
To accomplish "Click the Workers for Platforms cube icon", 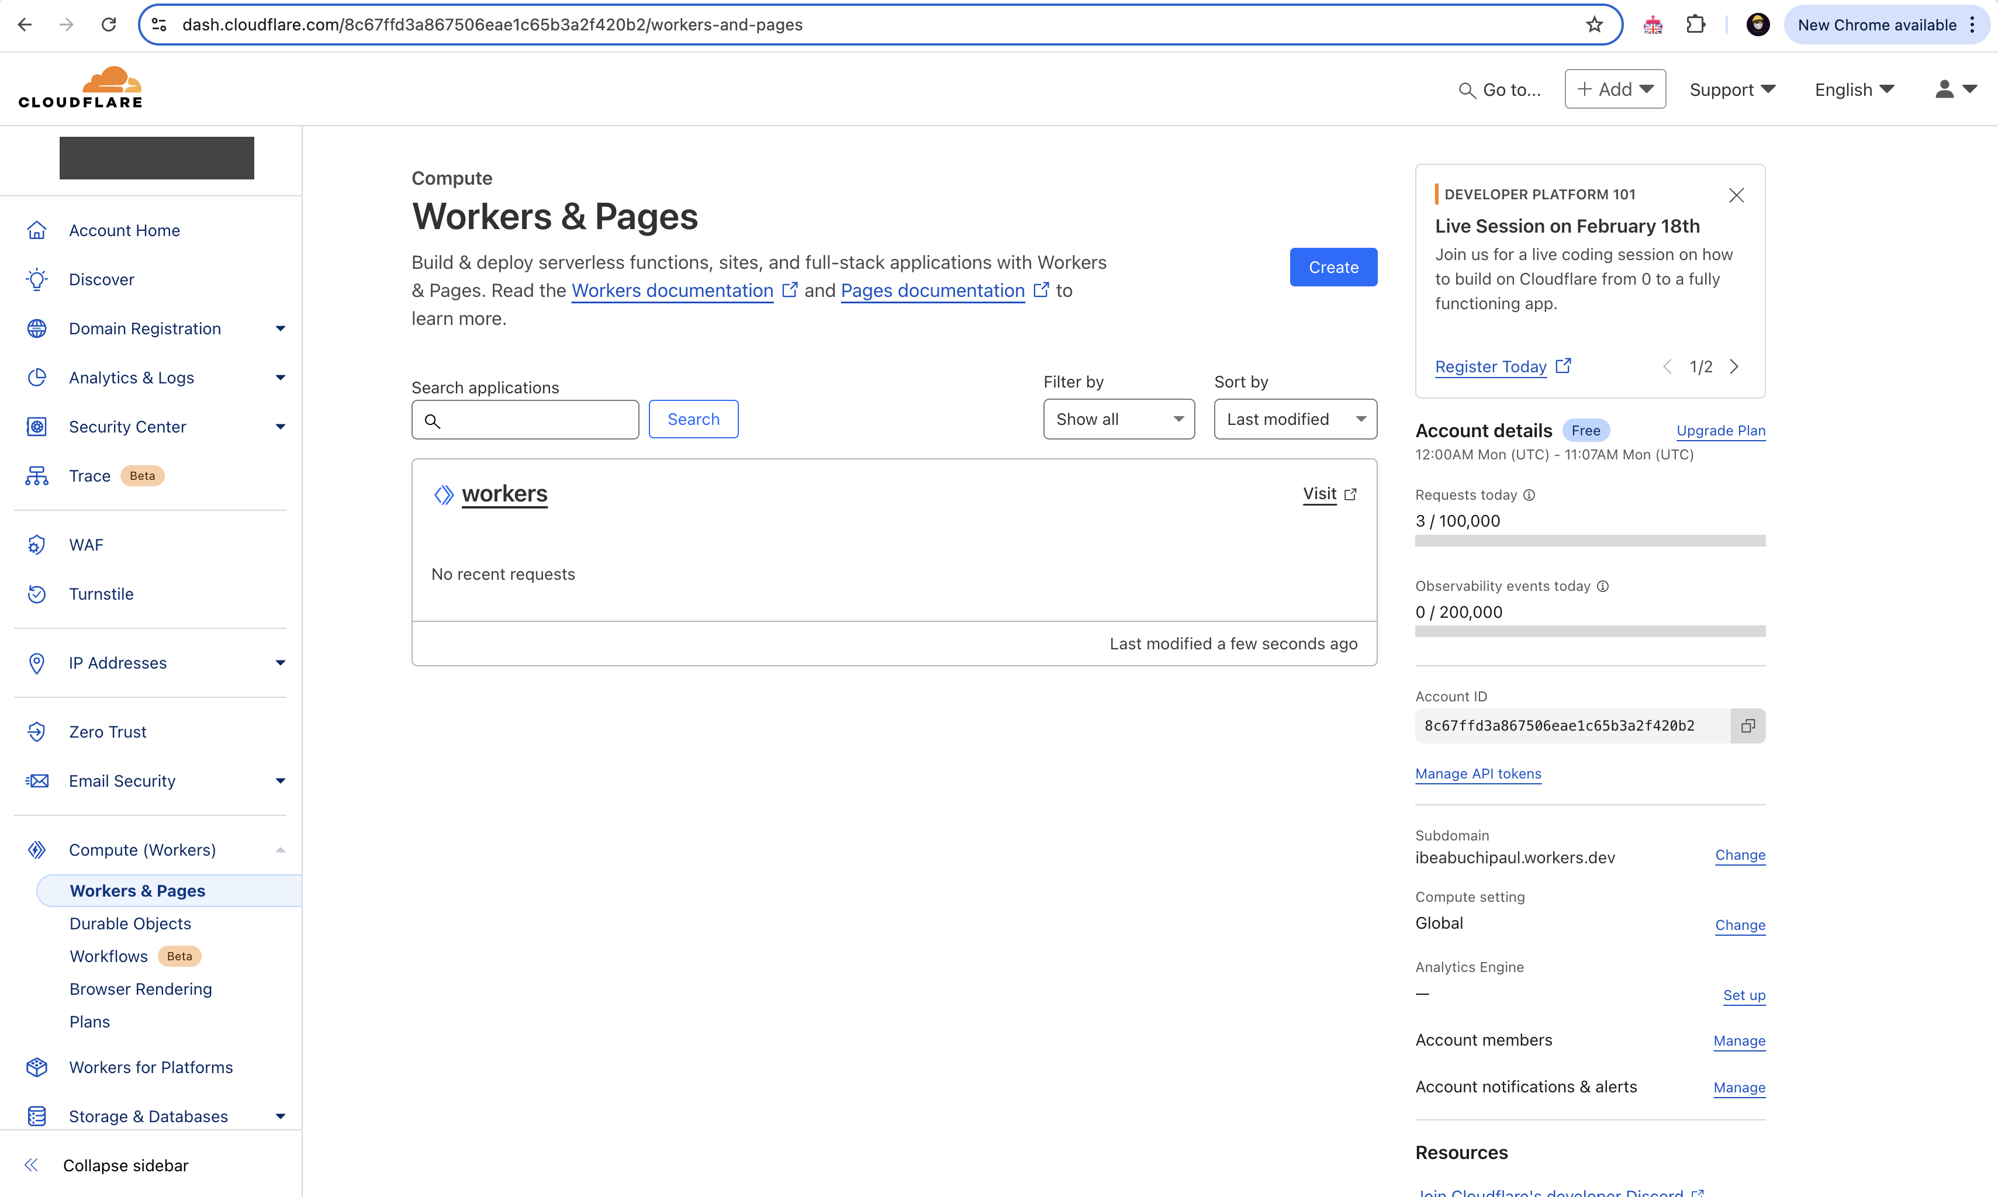I will (x=36, y=1067).
